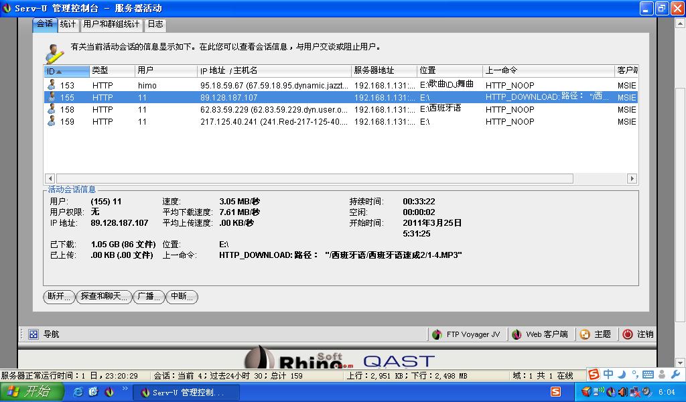Click the volume icon in system tray
The image size is (686, 402).
tap(622, 391)
